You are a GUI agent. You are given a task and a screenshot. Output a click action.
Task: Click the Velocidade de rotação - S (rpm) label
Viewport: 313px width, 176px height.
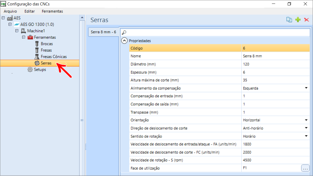[157, 160]
